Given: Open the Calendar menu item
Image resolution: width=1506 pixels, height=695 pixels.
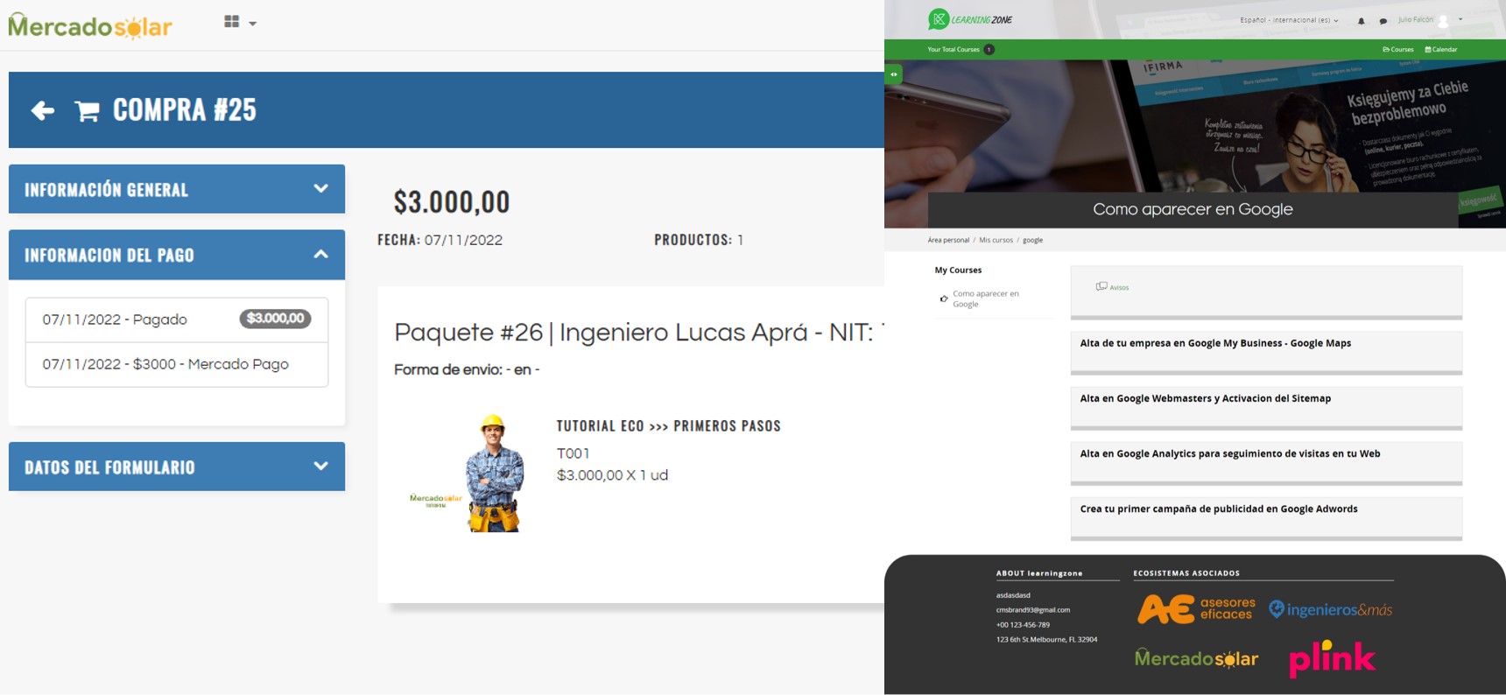Looking at the screenshot, I should (1441, 50).
